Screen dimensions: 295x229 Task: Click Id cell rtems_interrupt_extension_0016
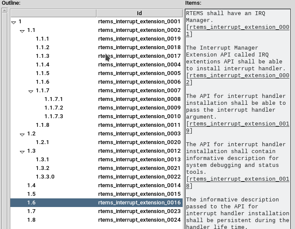click(x=140, y=203)
